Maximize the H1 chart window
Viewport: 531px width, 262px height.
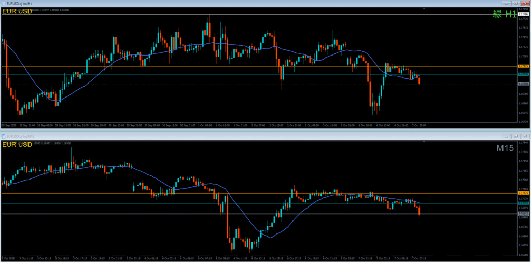(x=516, y=4)
